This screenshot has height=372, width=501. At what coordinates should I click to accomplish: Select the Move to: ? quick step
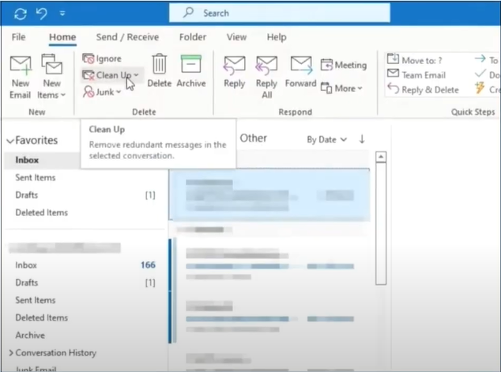click(x=415, y=60)
